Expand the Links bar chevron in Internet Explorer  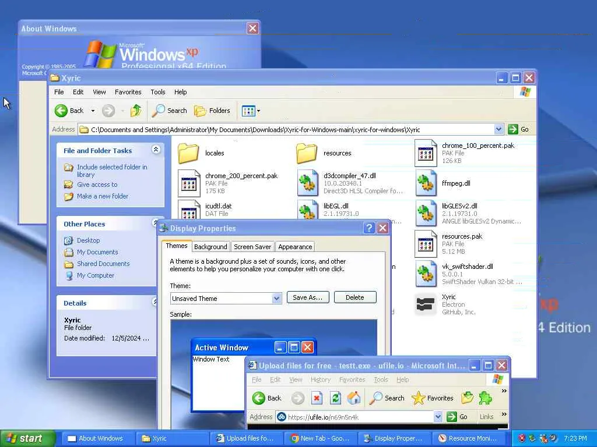504,414
